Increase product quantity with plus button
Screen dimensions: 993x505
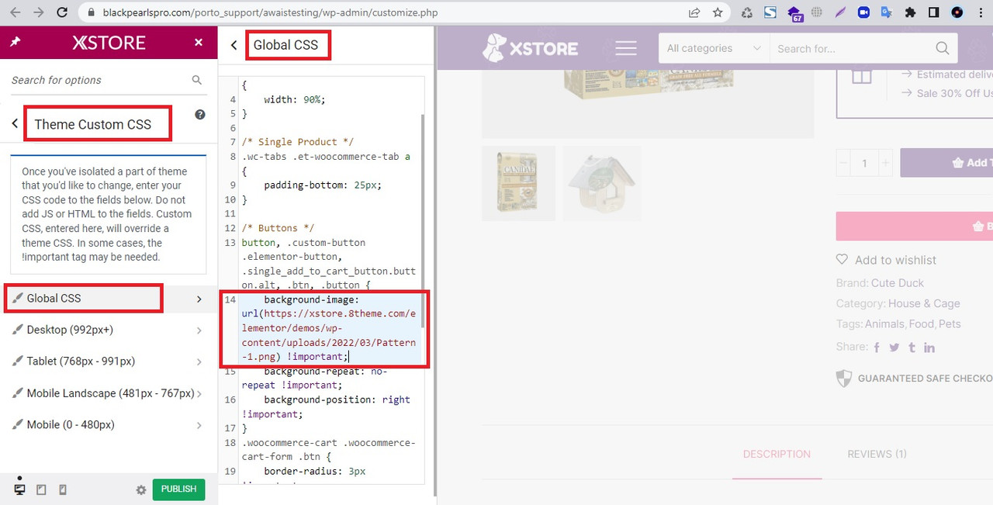885,163
